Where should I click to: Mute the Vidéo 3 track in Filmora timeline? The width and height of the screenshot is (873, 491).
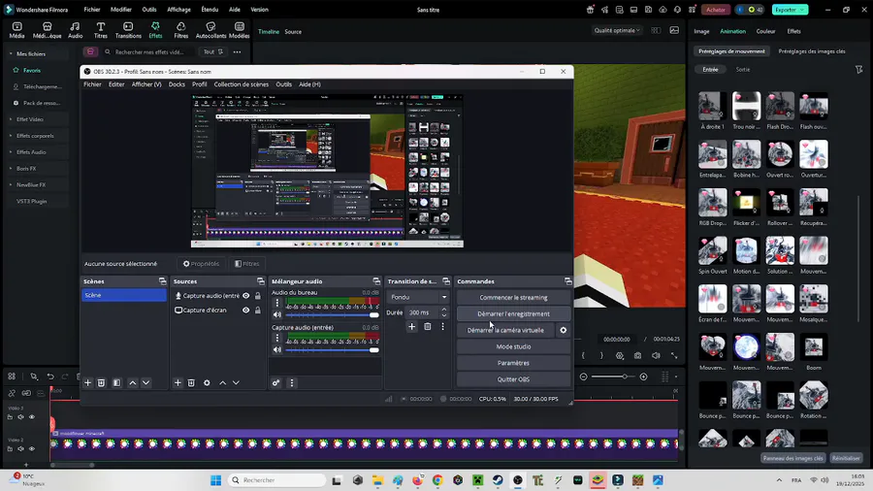click(x=20, y=417)
